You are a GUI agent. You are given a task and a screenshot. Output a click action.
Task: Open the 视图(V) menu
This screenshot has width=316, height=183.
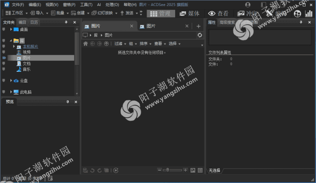click(x=52, y=4)
